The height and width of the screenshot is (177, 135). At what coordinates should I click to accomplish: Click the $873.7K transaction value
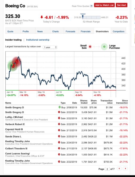(108, 148)
